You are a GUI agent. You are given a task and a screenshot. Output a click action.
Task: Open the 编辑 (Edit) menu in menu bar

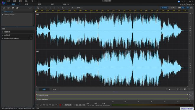pyautogui.click(x=14, y=1)
